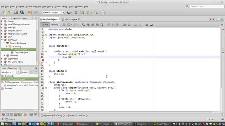Switch to the Files panel tab
225x126 pixels.
[25, 19]
